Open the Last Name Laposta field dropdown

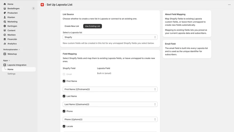110,104
